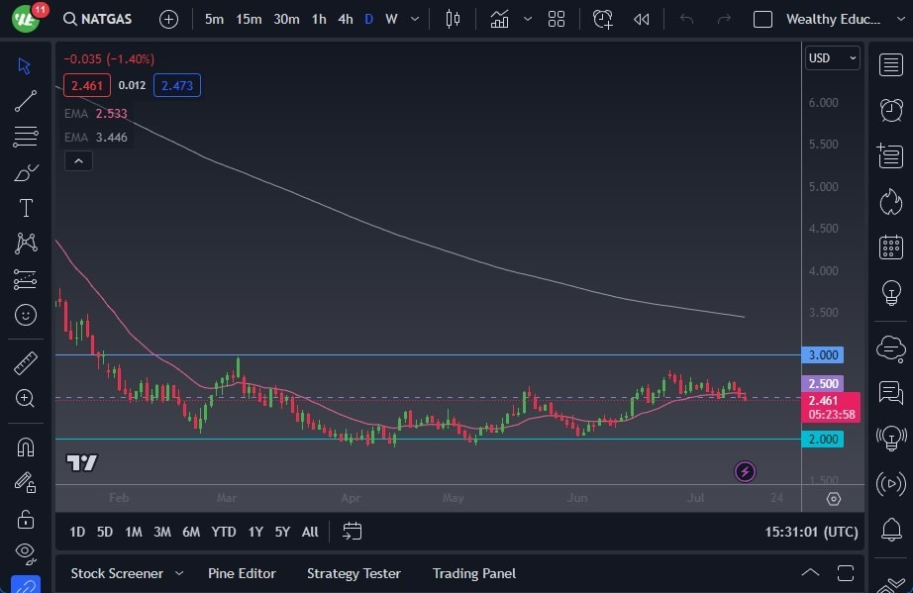Open the Trading Panel tab

[474, 573]
